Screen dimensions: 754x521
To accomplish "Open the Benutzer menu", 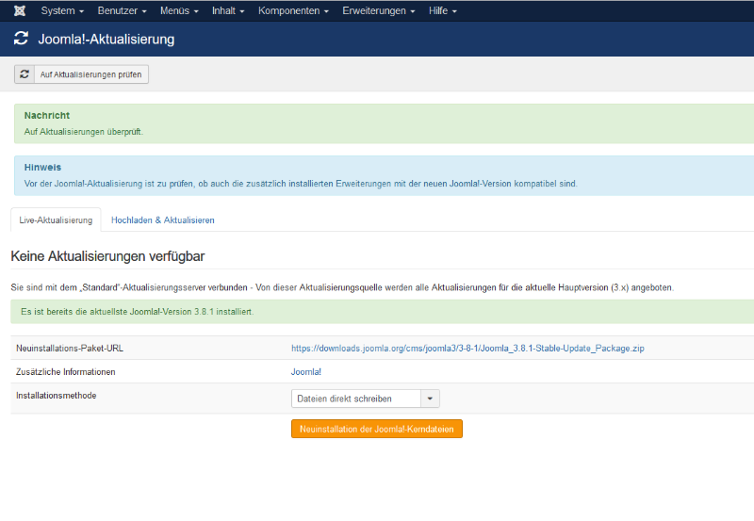I will [123, 10].
